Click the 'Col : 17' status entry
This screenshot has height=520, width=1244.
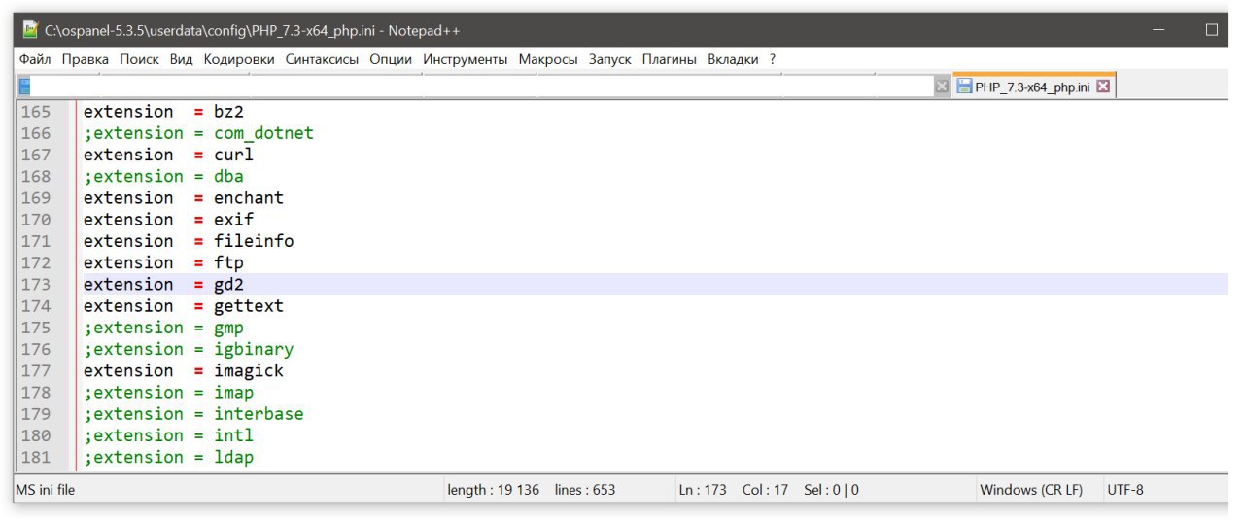(x=766, y=490)
